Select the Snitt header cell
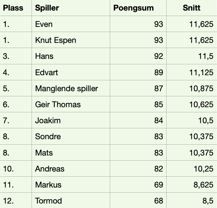The height and width of the screenshot is (208, 217). [191, 8]
